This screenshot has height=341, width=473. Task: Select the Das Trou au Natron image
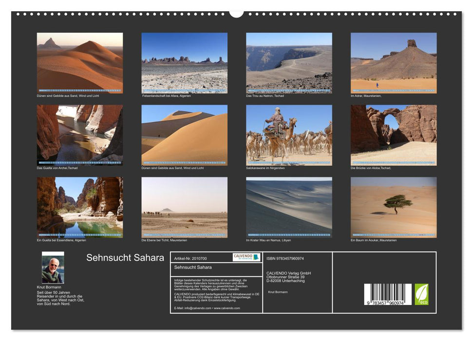pyautogui.click(x=289, y=61)
